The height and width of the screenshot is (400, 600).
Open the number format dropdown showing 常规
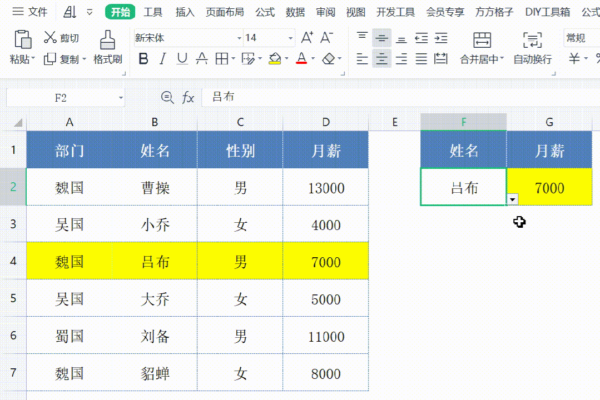(x=582, y=38)
